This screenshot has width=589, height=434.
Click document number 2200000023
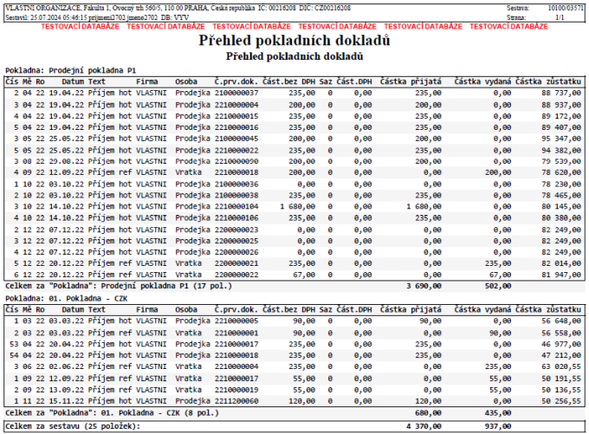pos(236,230)
